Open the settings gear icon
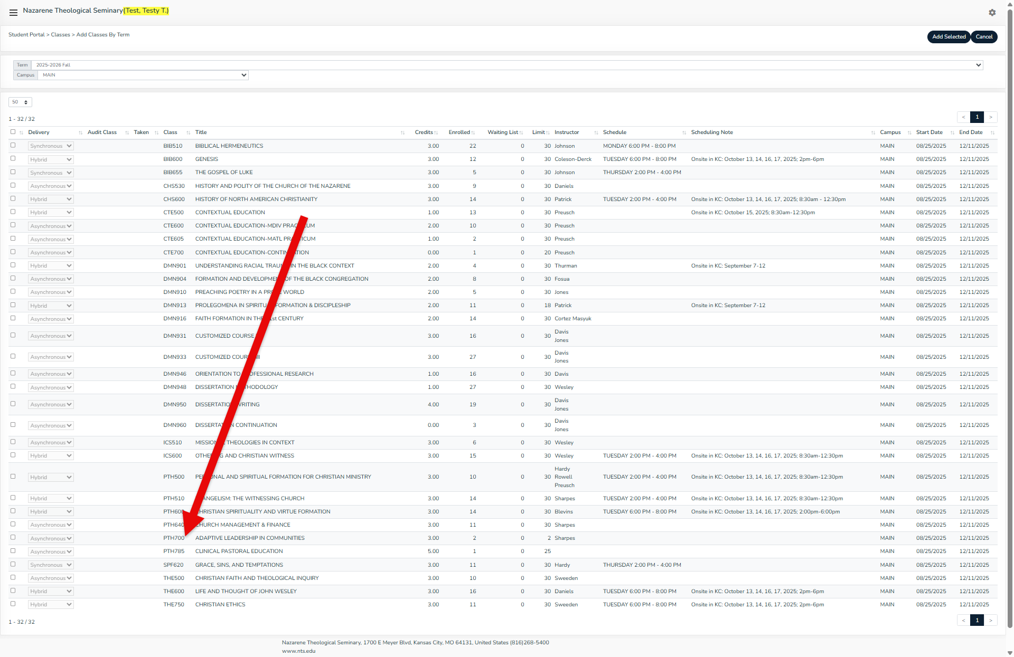This screenshot has height=657, width=1014. pos(992,13)
